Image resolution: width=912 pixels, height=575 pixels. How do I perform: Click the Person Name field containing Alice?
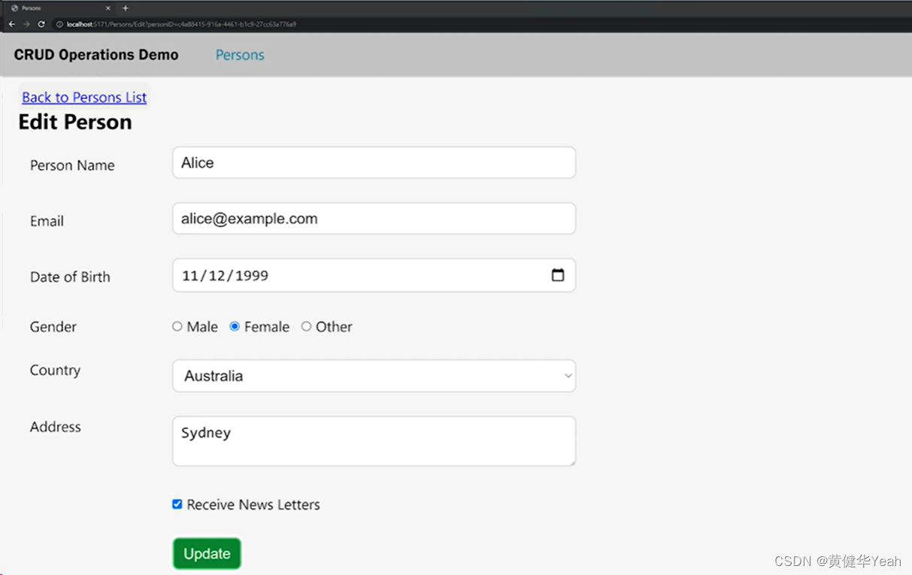point(374,162)
